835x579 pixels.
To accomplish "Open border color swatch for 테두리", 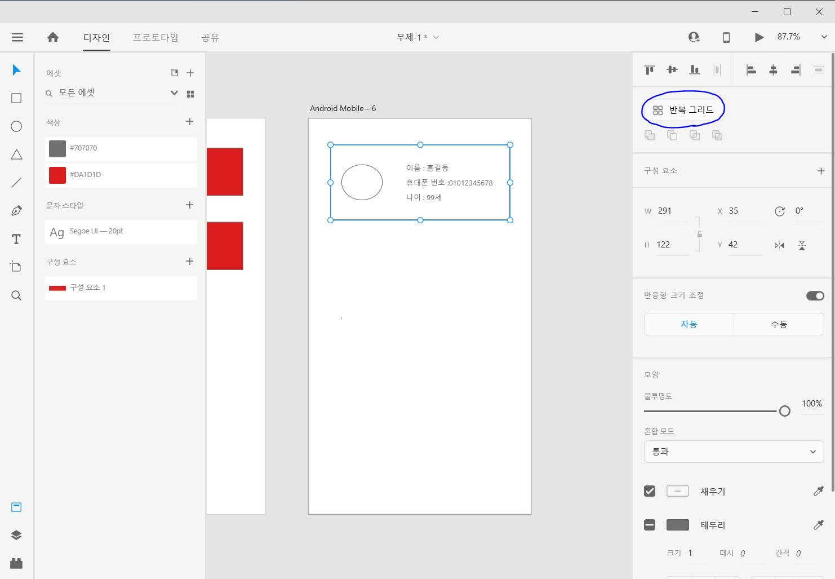I will click(678, 525).
